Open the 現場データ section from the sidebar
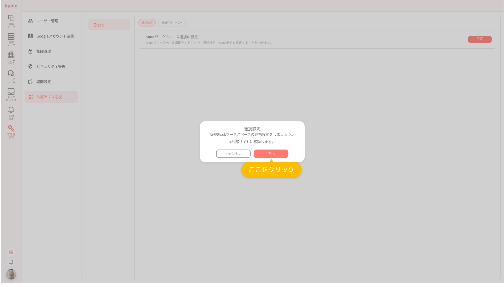This screenshot has height=287, width=504. (x=11, y=21)
